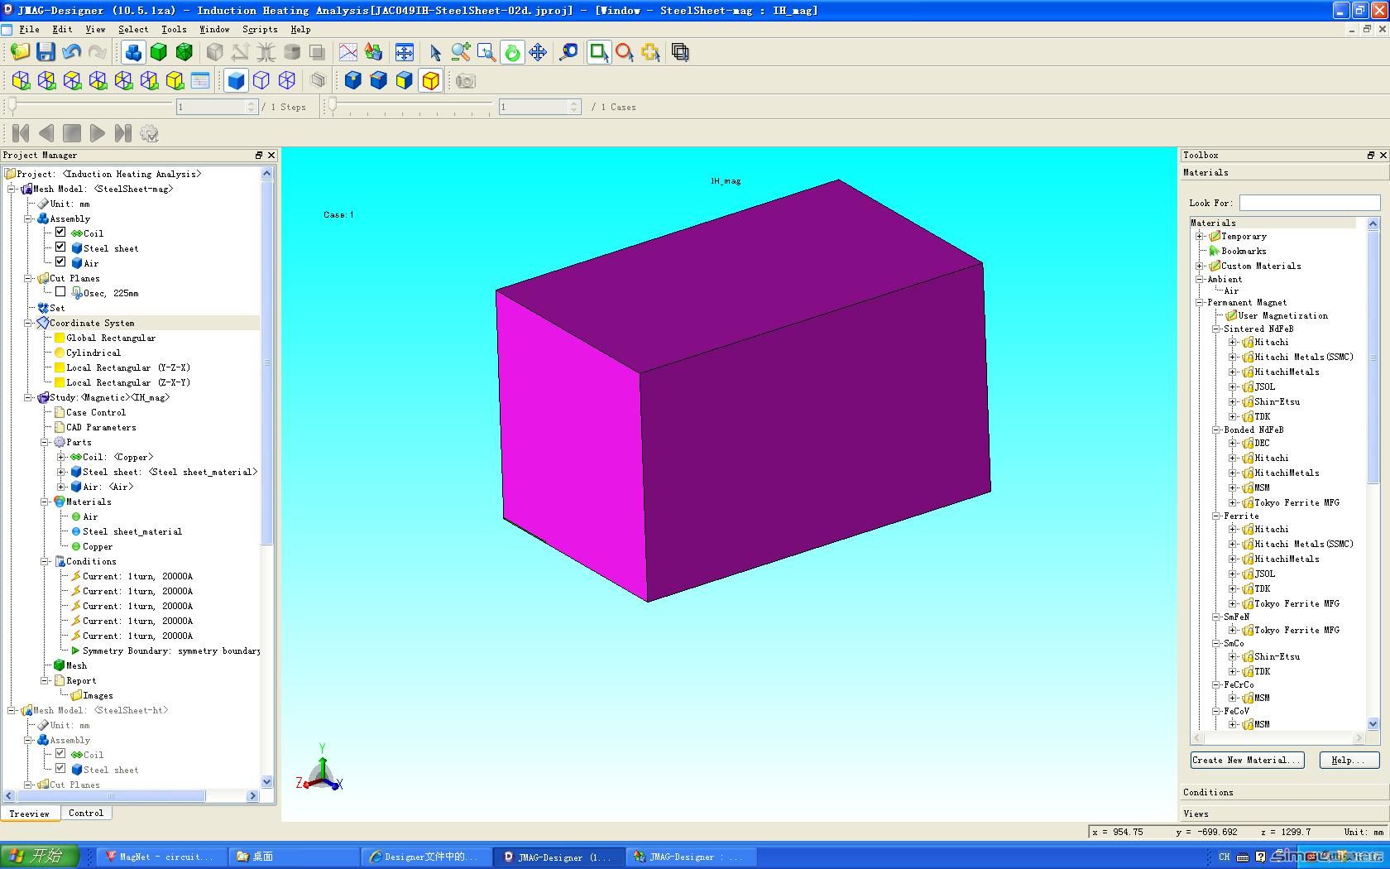
Task: Click the fit-to-window view icon
Action: coord(405,52)
